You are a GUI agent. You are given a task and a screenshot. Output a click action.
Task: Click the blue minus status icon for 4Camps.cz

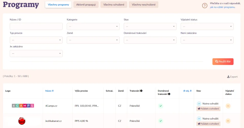(x=199, y=104)
